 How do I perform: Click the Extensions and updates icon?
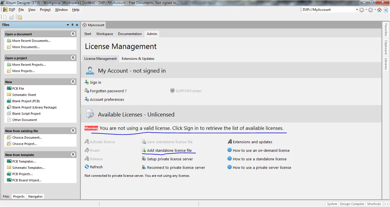coord(230,142)
